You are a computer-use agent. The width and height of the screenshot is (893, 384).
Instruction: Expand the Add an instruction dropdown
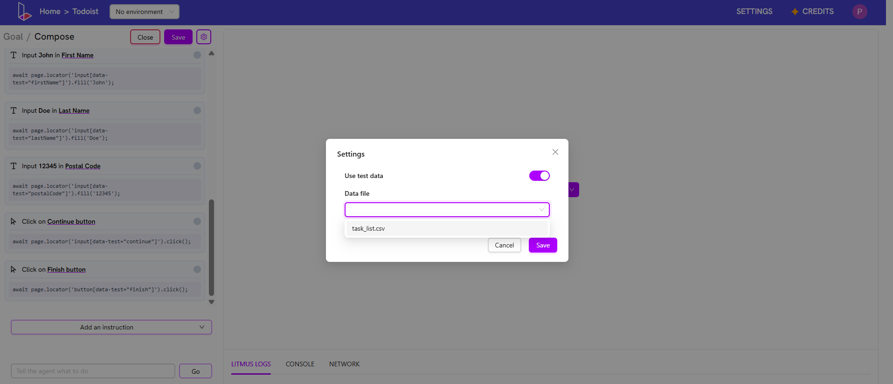[x=111, y=327]
